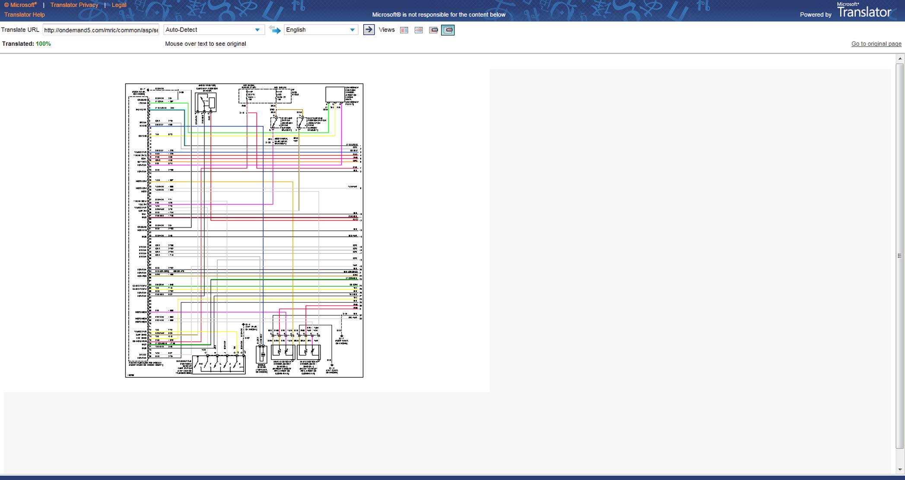Open the Legal link
This screenshot has width=905, height=480.
(119, 5)
